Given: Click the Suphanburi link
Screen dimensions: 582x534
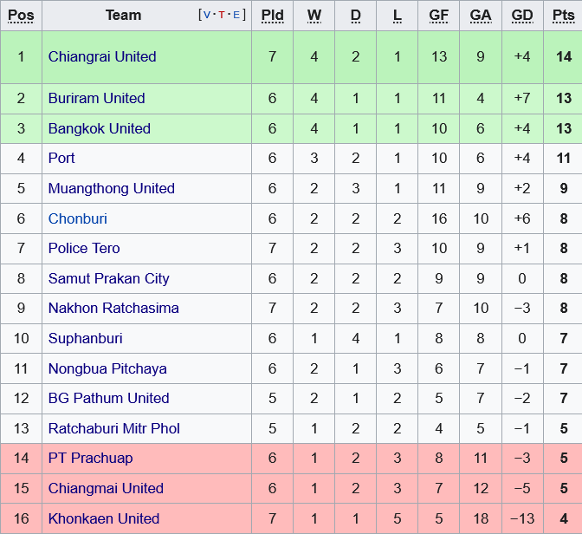Looking at the screenshot, I should tap(85, 338).
